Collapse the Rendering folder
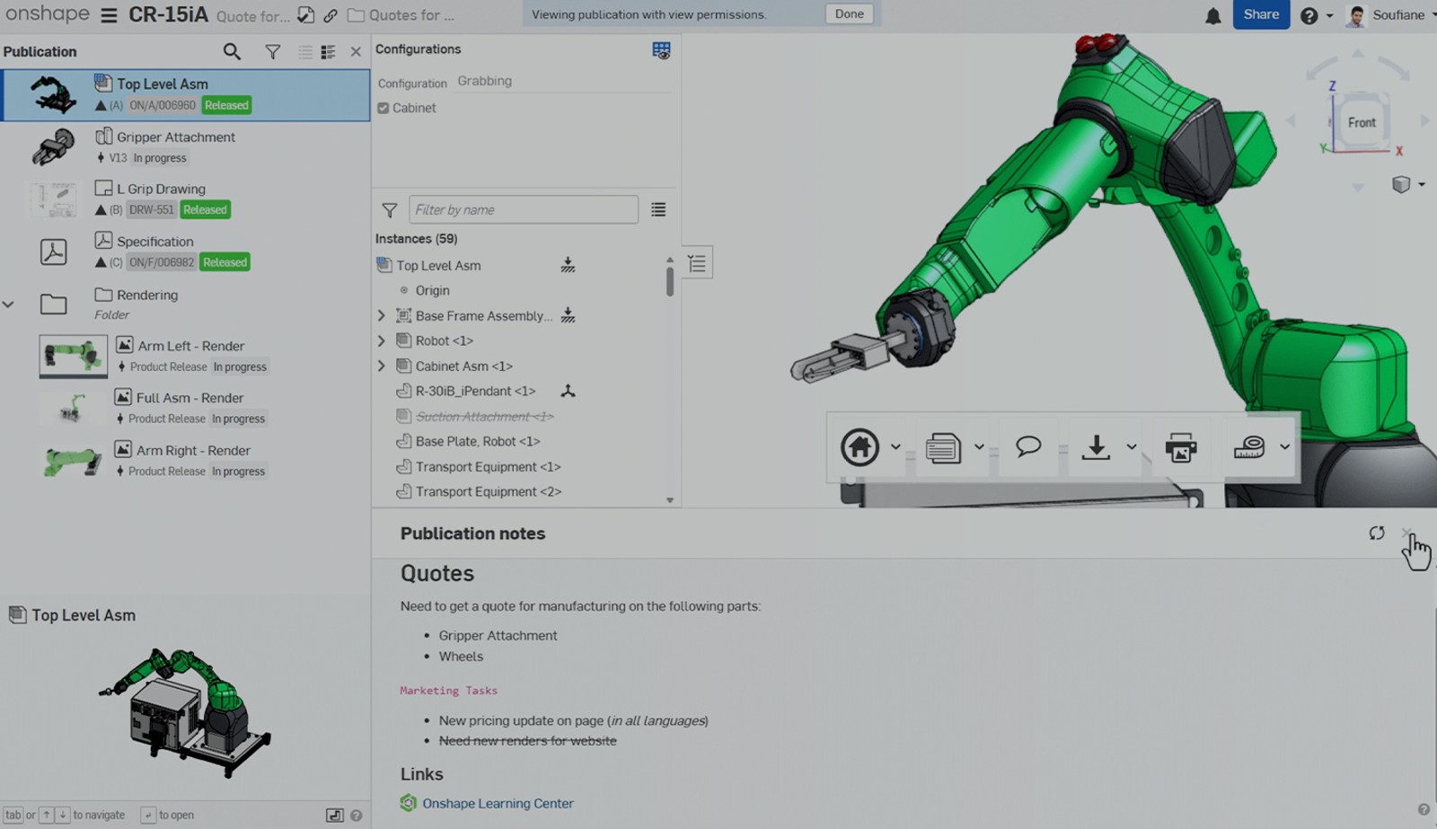Screen dimensions: 1437x829 pos(8,304)
